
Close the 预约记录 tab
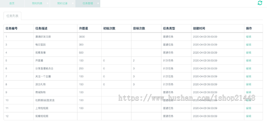[73, 4]
